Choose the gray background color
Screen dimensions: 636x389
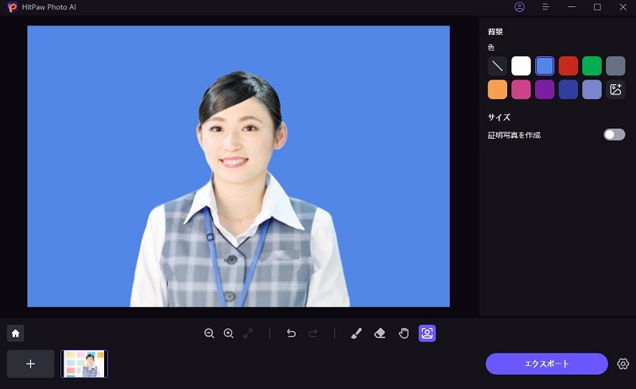(615, 66)
